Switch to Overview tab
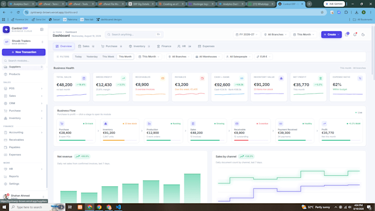 (63, 46)
